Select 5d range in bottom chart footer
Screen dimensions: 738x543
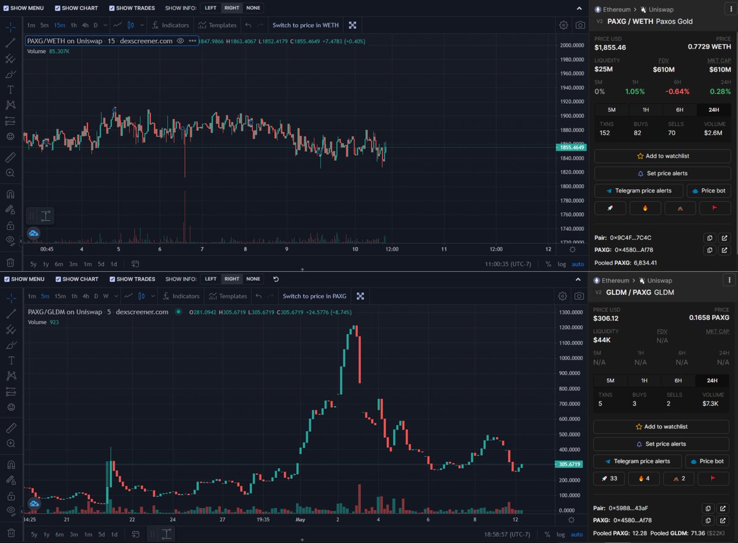coord(101,534)
